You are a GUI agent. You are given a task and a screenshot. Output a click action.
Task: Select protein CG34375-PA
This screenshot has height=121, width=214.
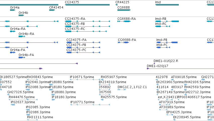(83, 42)
